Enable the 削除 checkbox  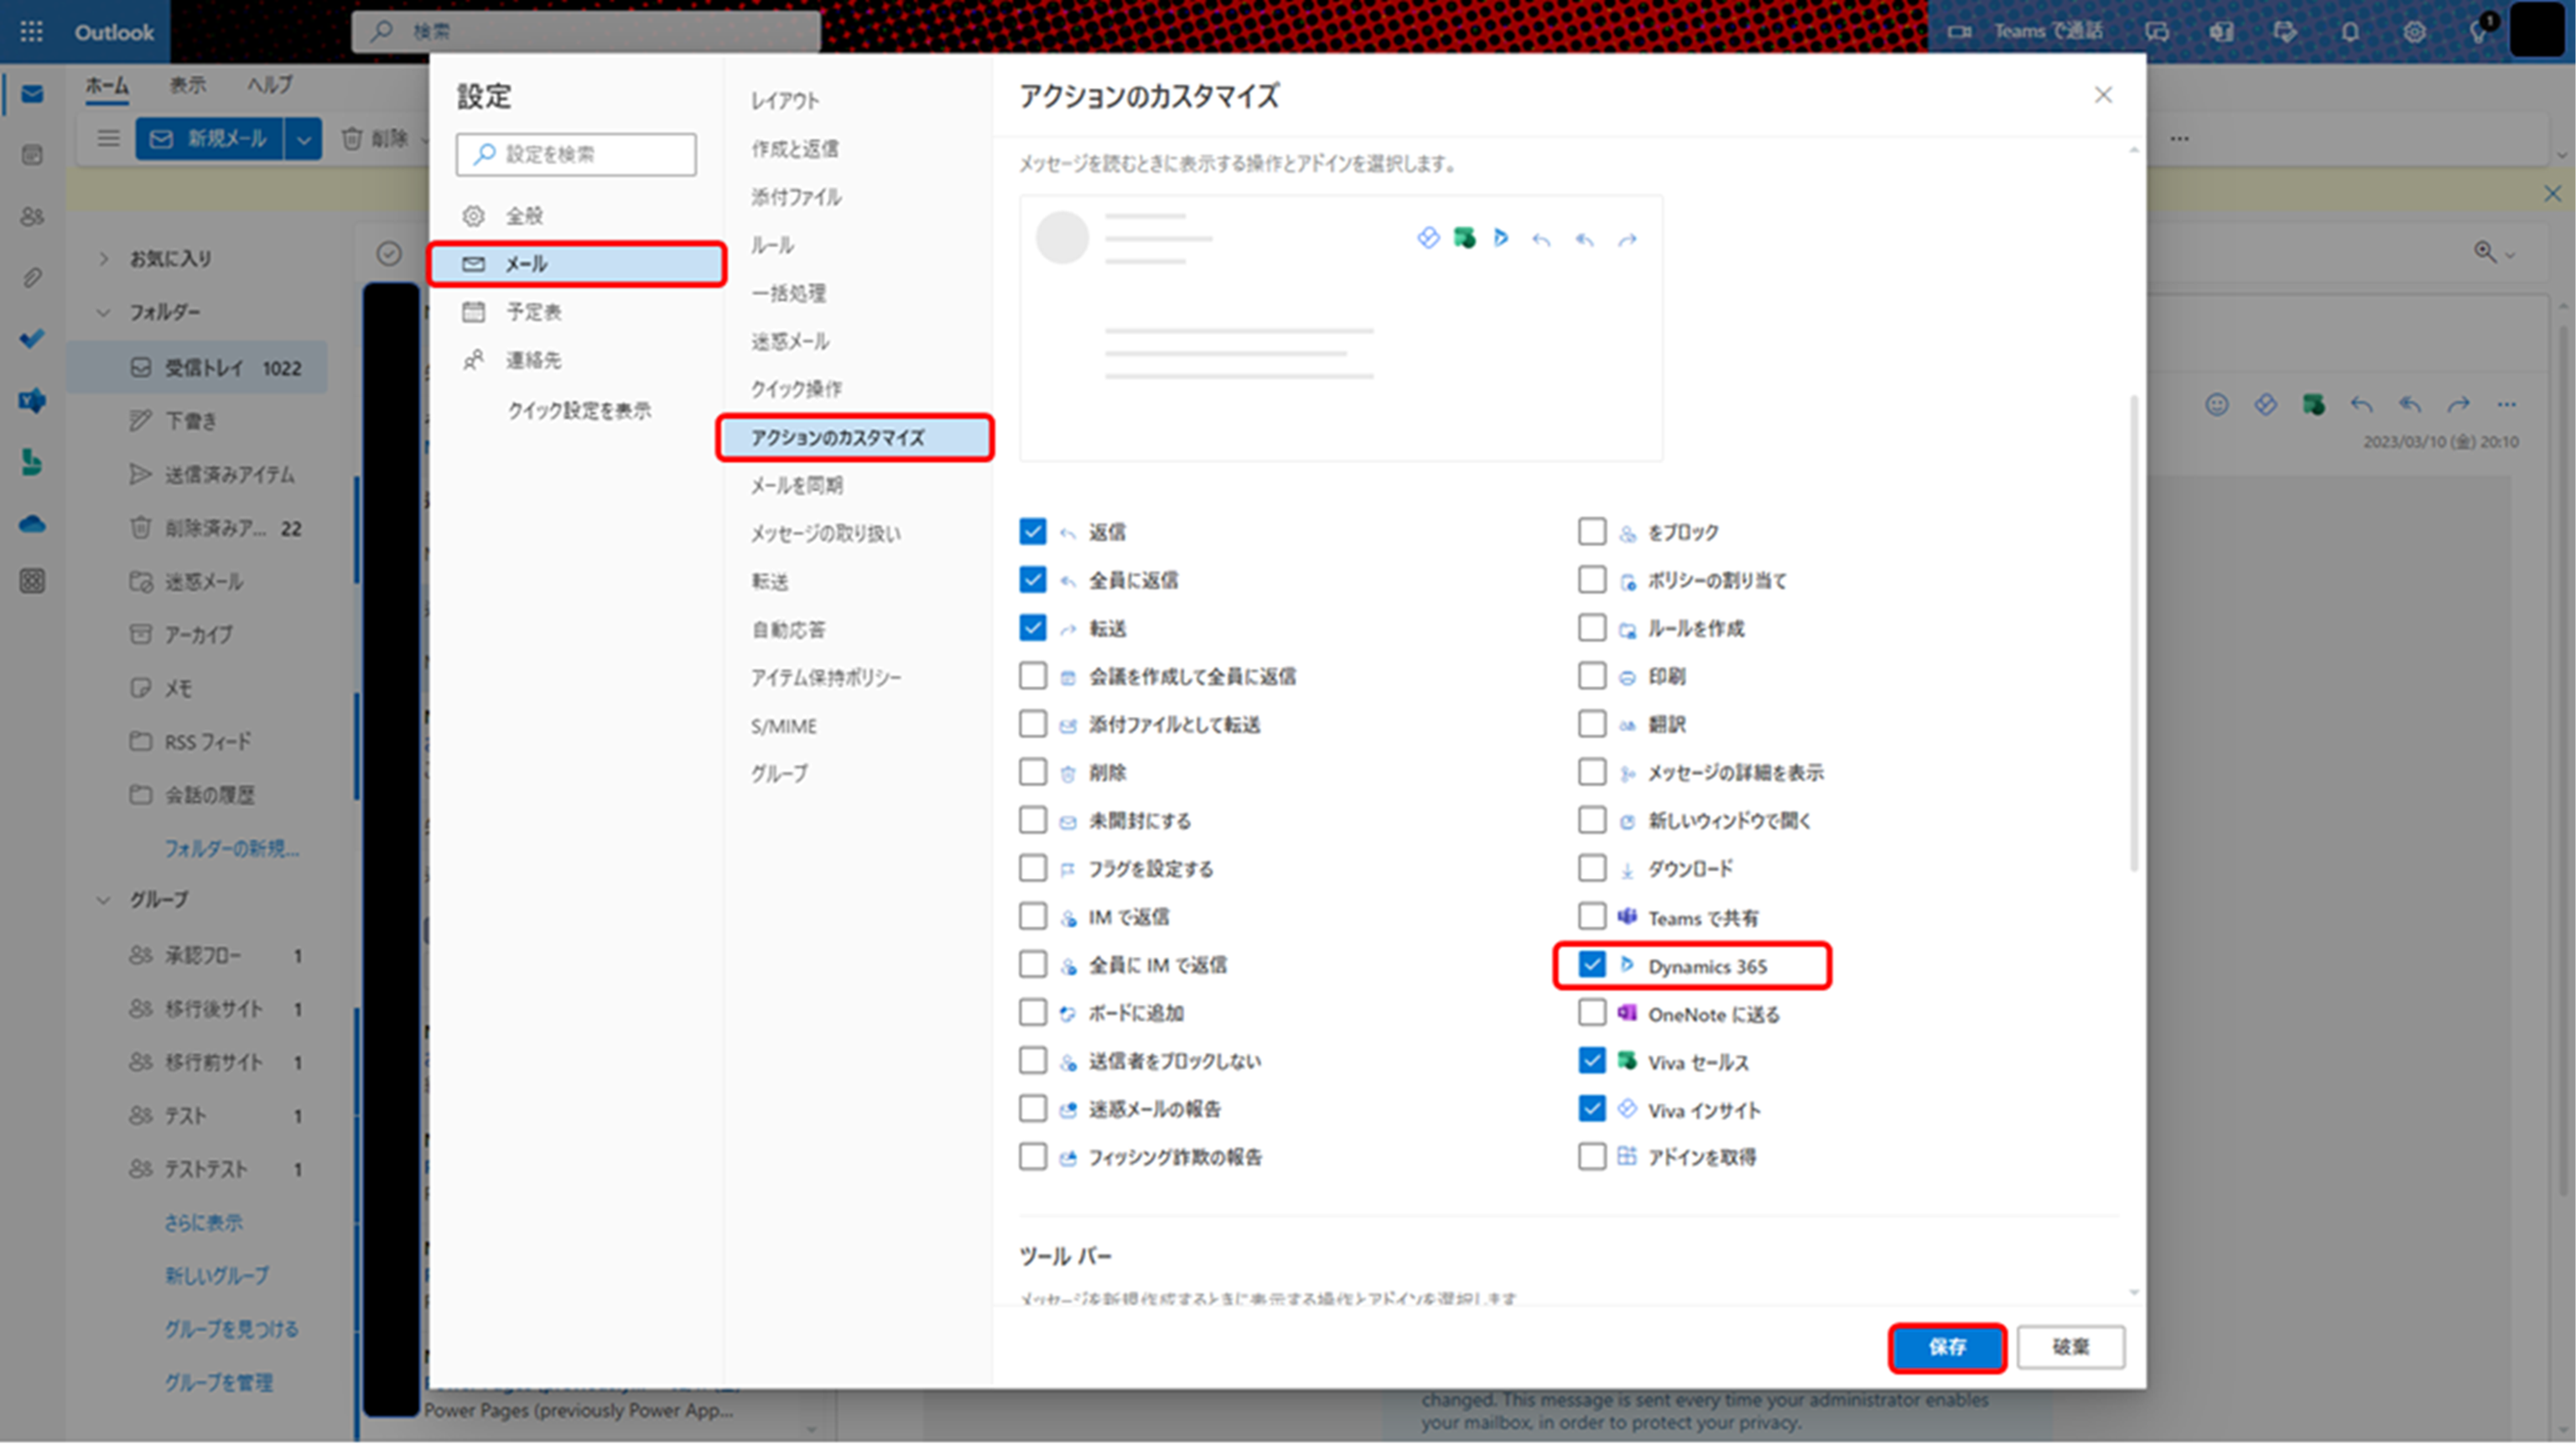click(x=1032, y=772)
